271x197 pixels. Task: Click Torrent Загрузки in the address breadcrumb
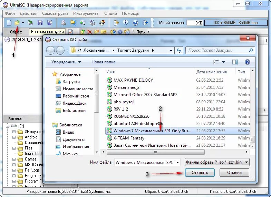[133, 50]
